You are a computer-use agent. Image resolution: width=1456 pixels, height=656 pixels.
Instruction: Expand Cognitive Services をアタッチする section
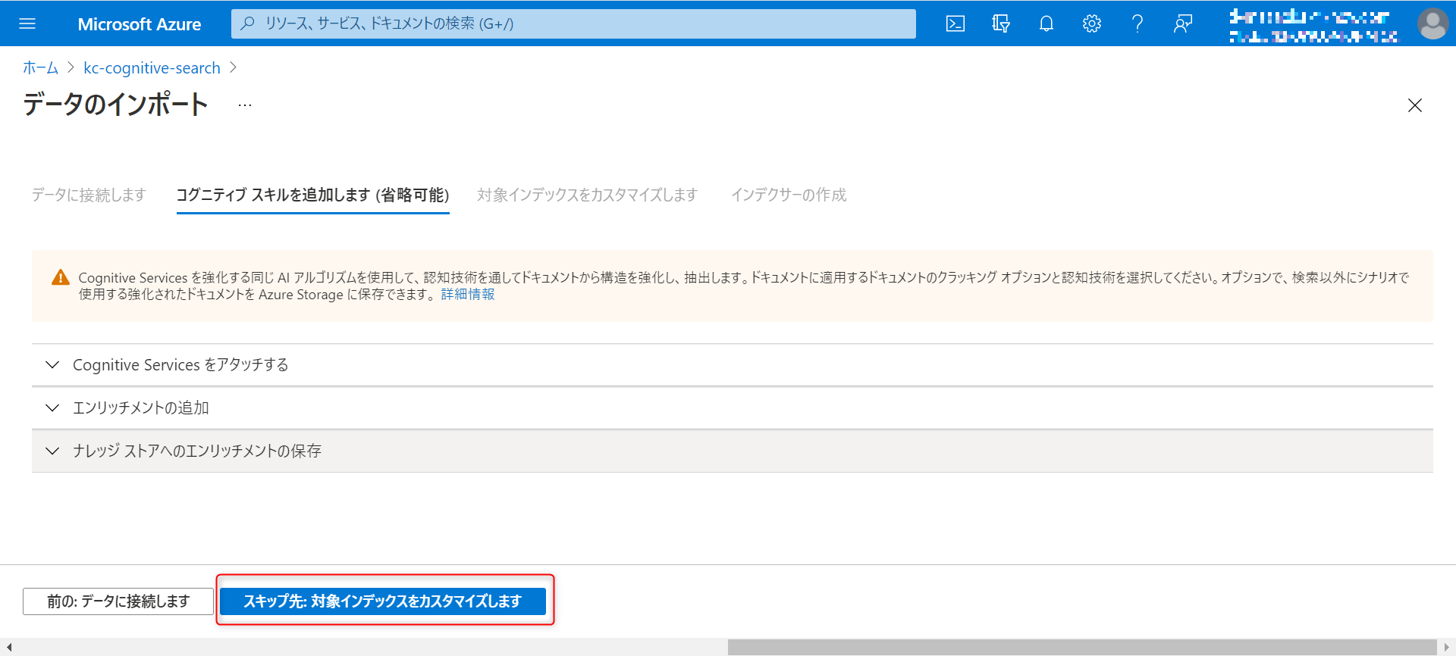[x=733, y=365]
